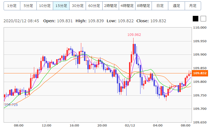Click the 20:00 time axis label
Viewport: 210px width, 129px height.
[x=102, y=125]
